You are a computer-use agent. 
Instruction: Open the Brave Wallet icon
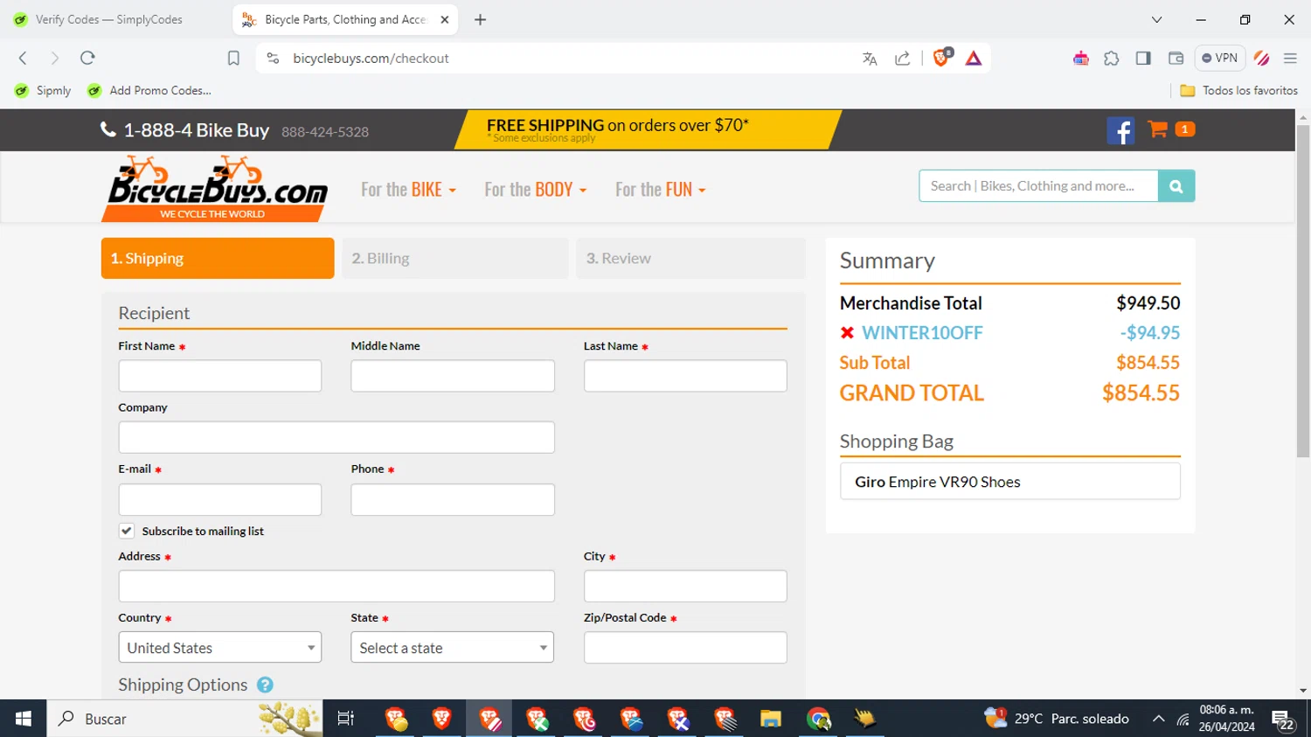pos(1176,59)
